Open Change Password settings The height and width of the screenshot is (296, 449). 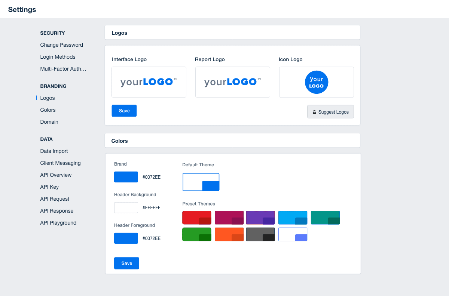point(61,45)
